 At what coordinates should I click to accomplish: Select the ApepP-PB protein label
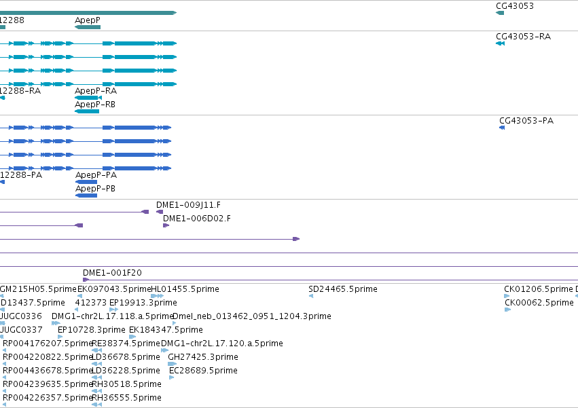tap(96, 189)
